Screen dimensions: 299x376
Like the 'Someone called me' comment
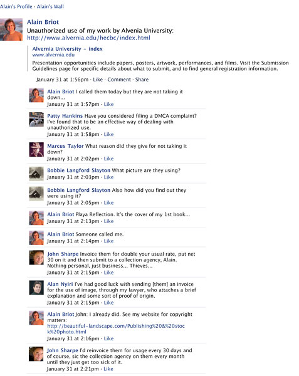point(108,241)
